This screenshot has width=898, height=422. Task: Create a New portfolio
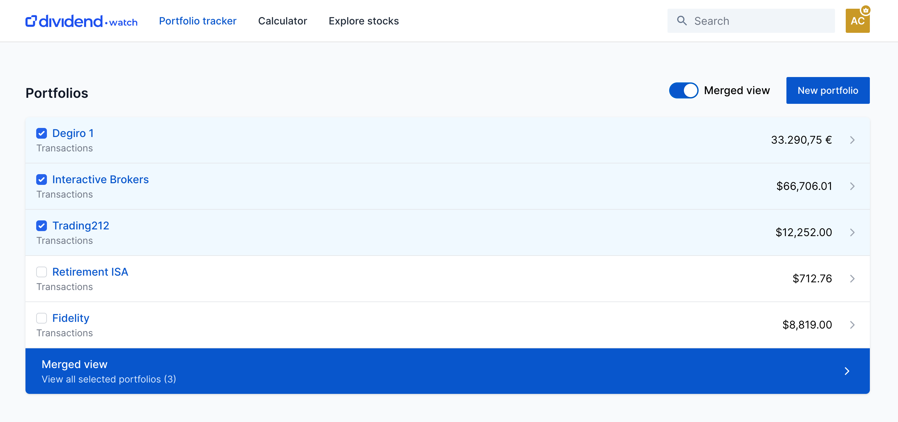click(828, 91)
